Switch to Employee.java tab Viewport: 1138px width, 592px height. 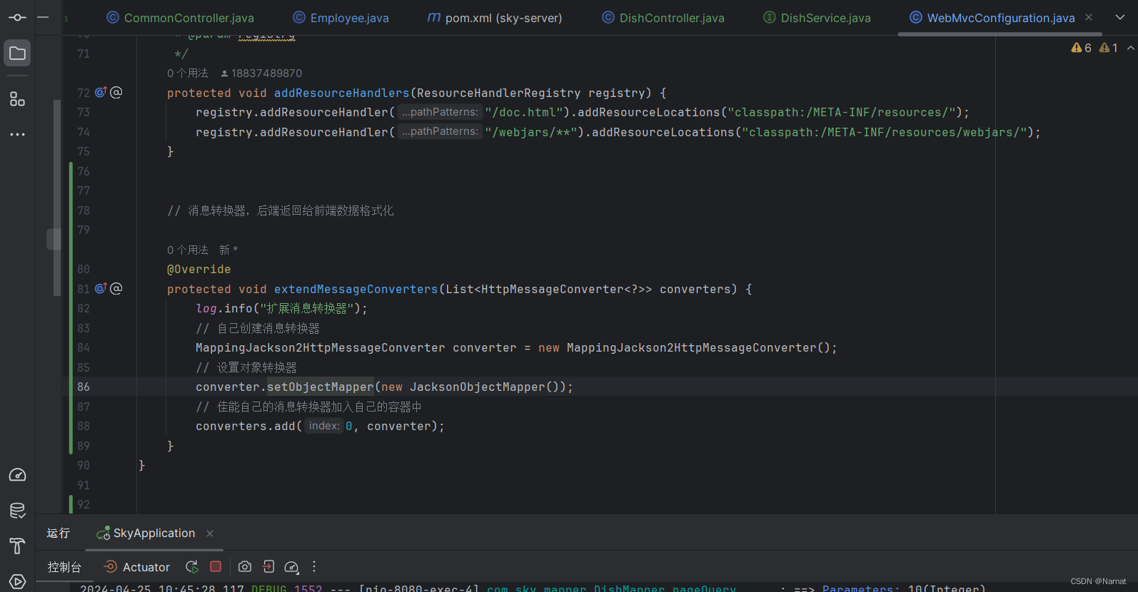point(341,18)
